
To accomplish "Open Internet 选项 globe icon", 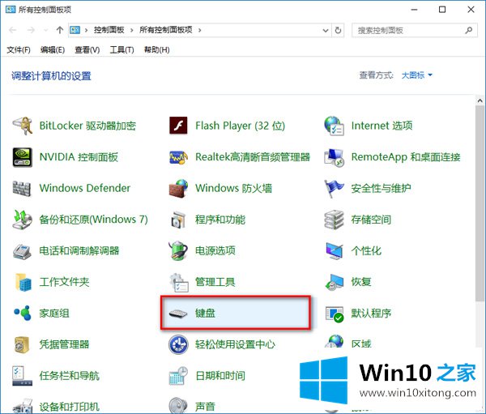I will coord(334,126).
